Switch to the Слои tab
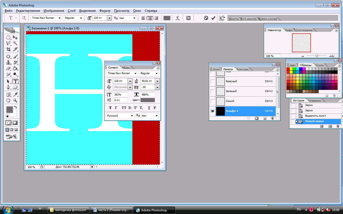This screenshot has width=343, height=214. pyautogui.click(x=216, y=69)
